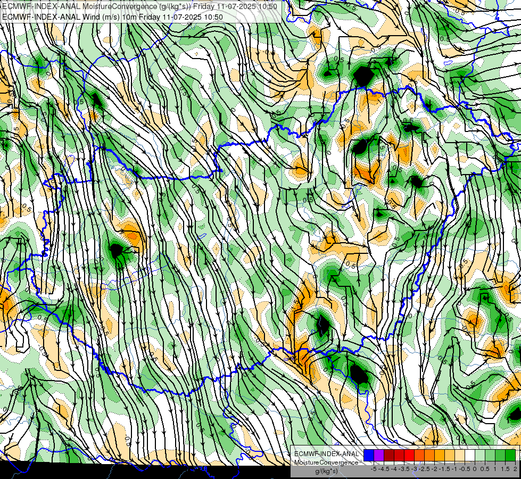Click the purple legend color swatch
This screenshot has height=479, width=521.
(x=379, y=456)
